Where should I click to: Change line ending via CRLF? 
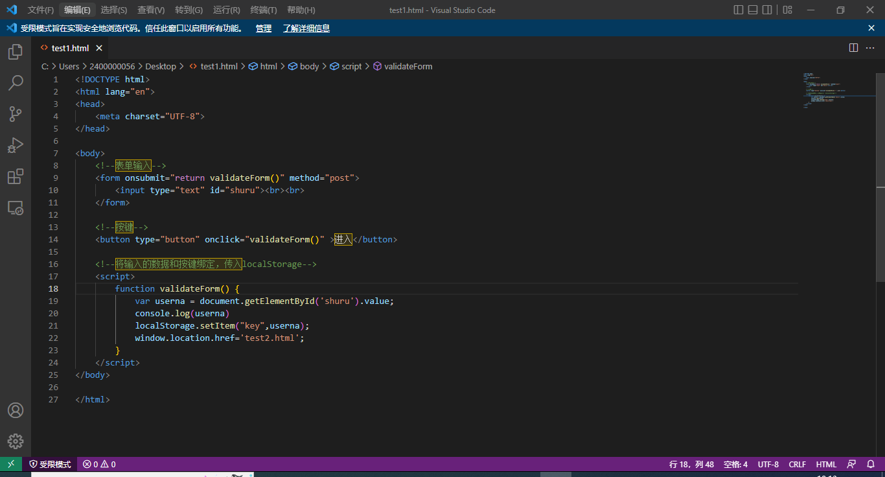coord(798,464)
